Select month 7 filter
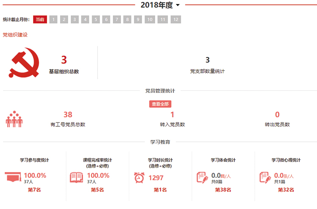The width and height of the screenshot is (317, 209). point(117,19)
